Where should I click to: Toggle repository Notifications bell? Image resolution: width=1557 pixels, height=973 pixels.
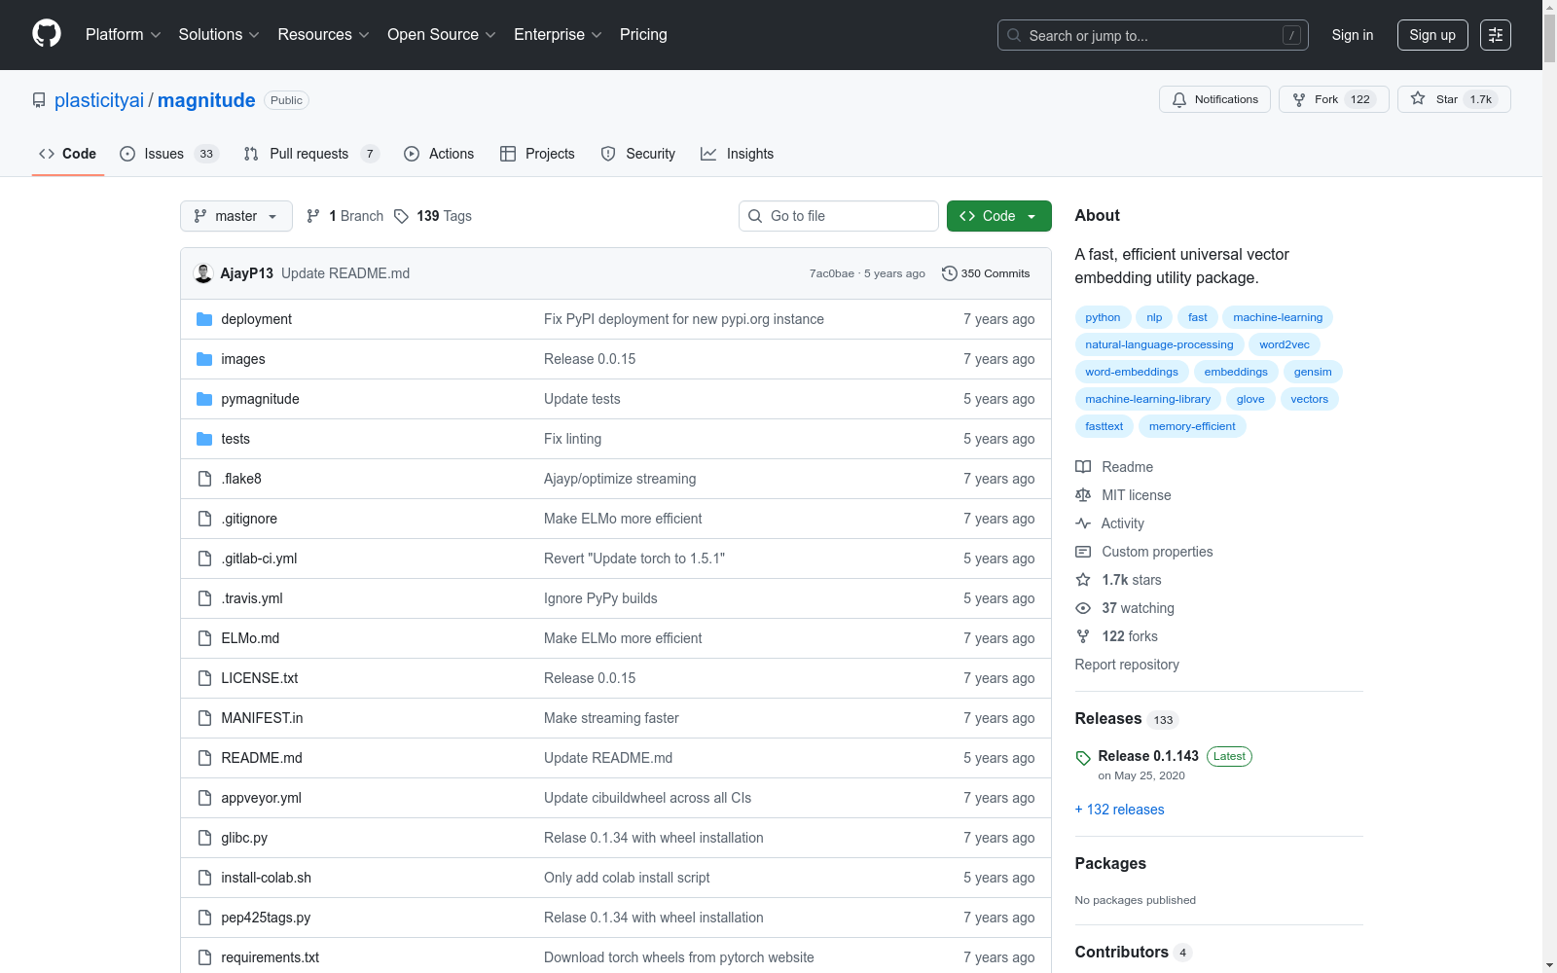click(x=1214, y=99)
